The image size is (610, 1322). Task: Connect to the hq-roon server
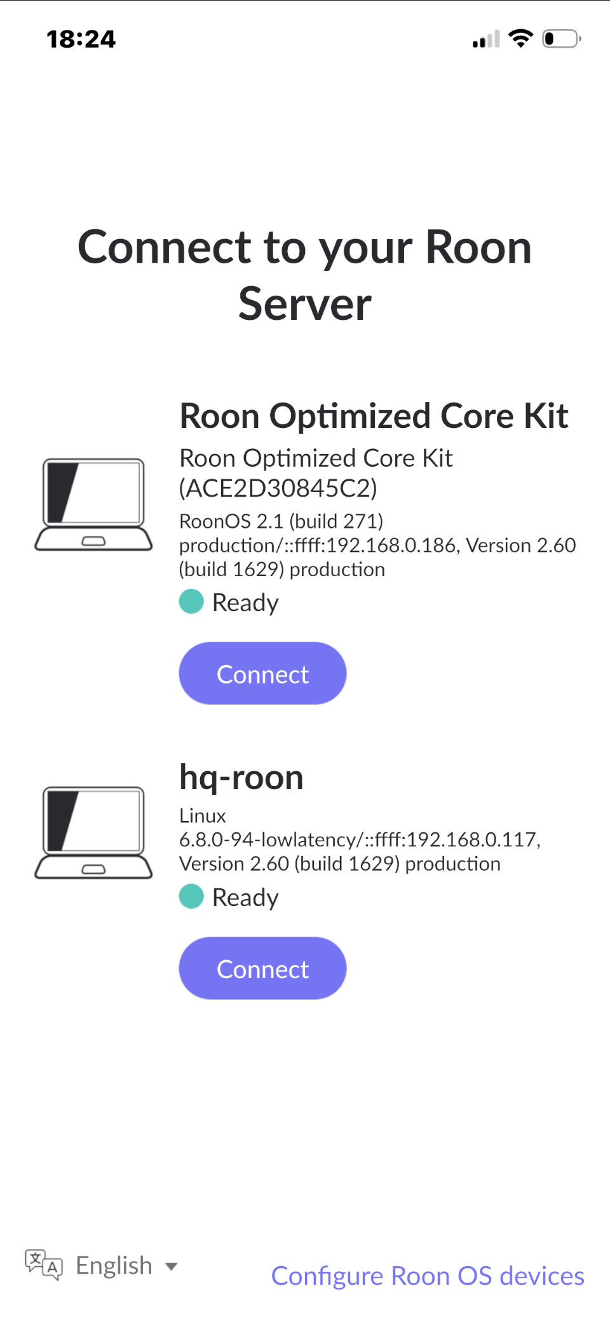coord(262,968)
